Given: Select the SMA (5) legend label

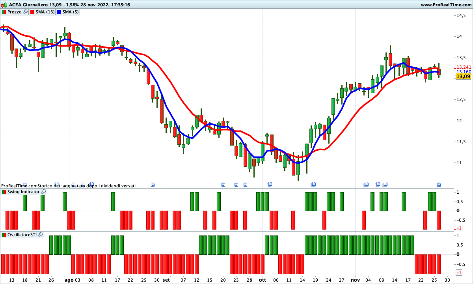Looking at the screenshot, I should pos(71,12).
